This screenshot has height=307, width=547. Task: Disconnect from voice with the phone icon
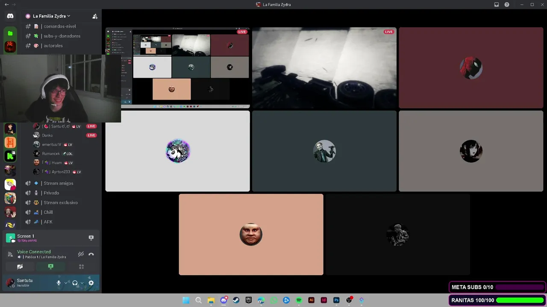(x=91, y=254)
